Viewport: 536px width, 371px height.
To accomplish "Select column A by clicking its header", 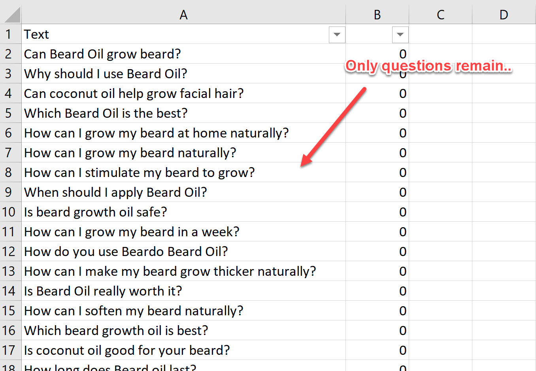I will click(x=183, y=14).
